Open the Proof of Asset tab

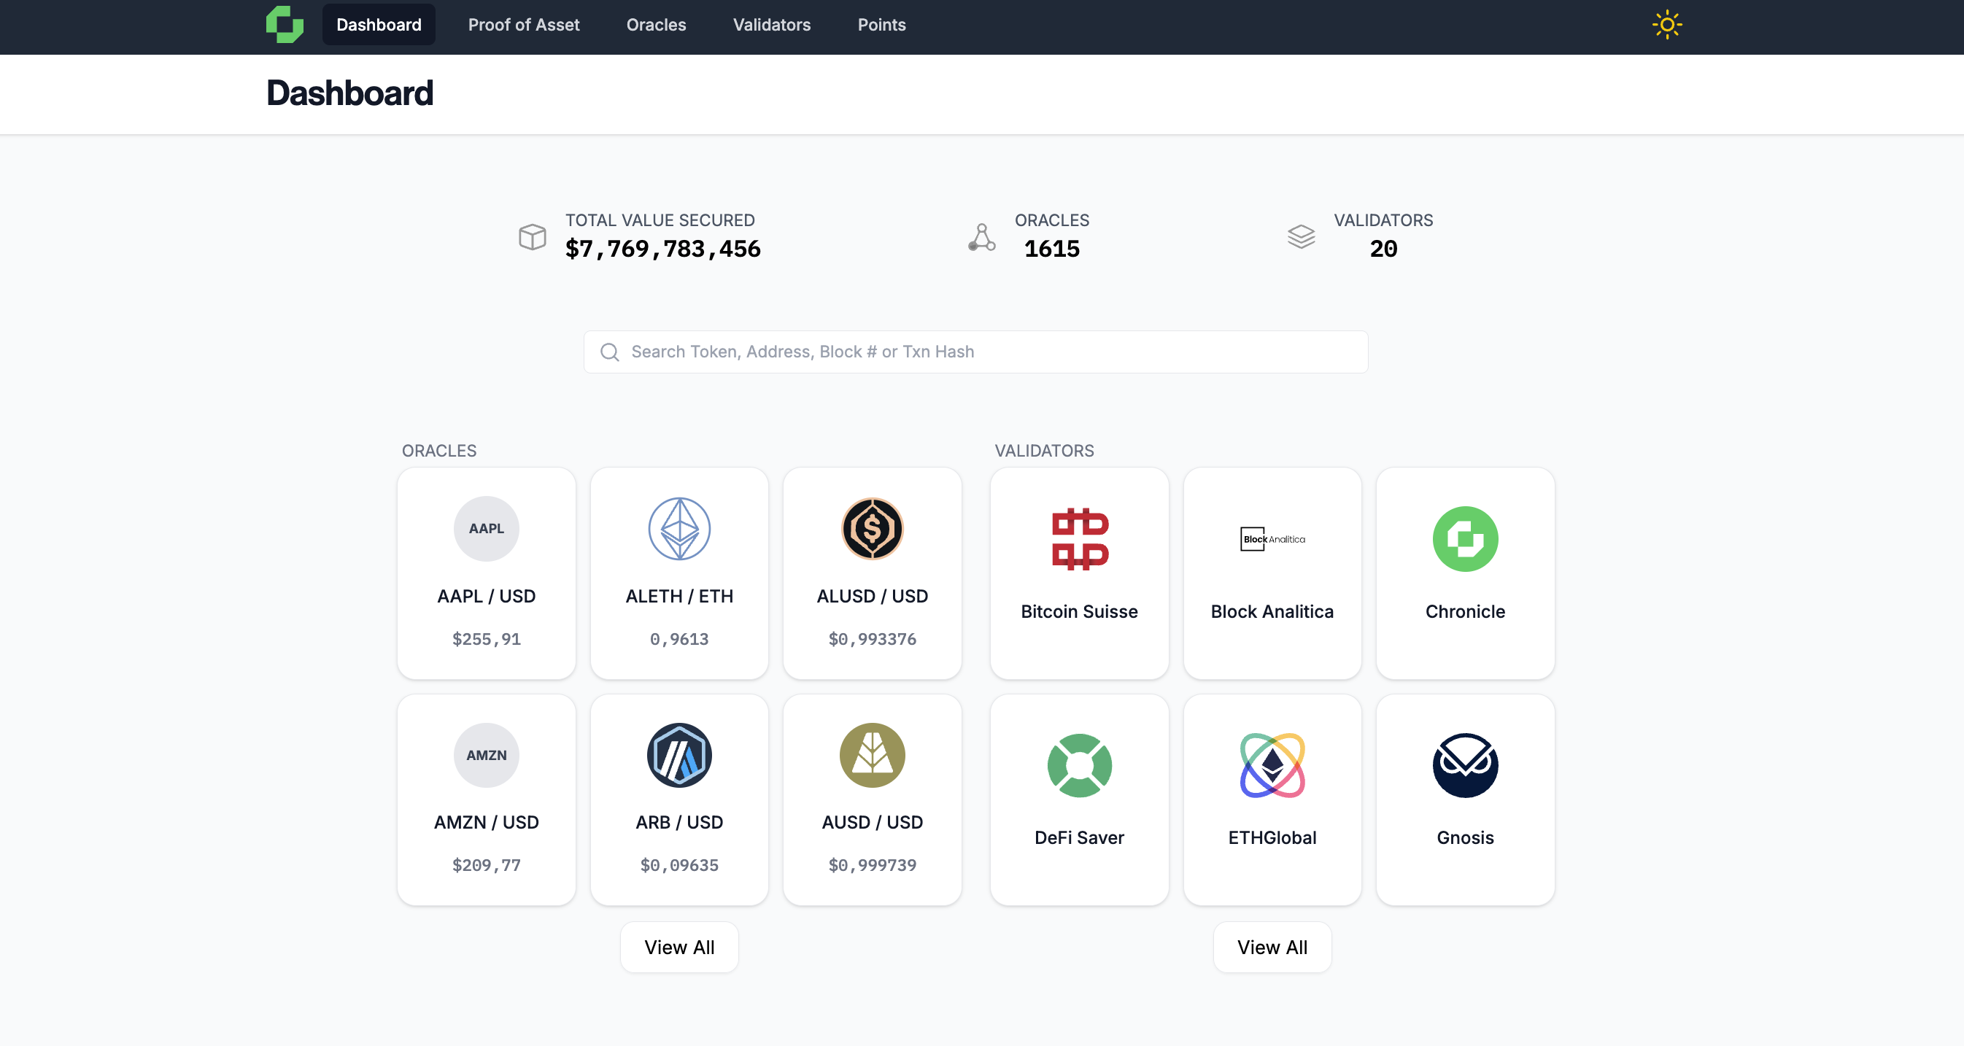coord(523,24)
